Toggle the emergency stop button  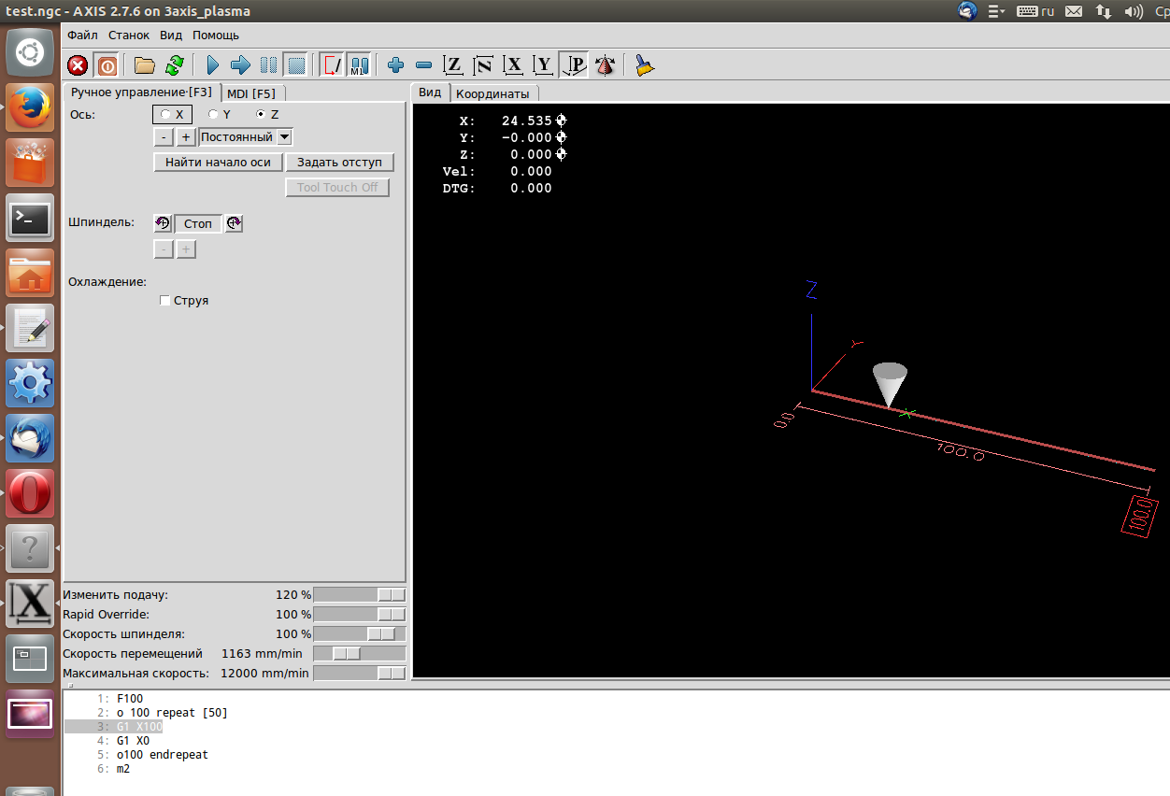78,65
